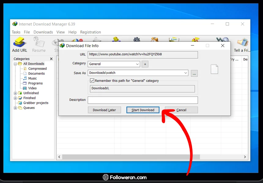Select the Music category icon
The image size is (263, 183).
point(25,78)
